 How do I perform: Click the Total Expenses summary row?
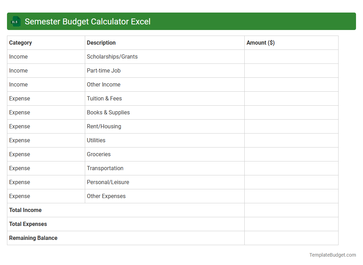pyautogui.click(x=28, y=224)
